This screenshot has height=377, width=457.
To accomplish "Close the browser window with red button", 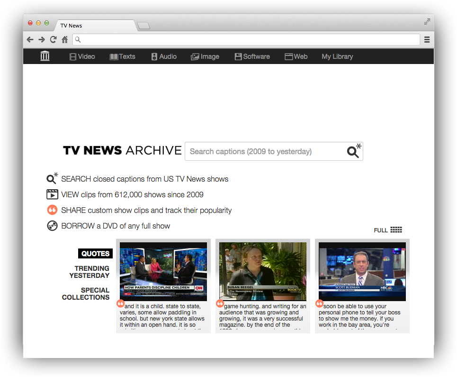I will pyautogui.click(x=30, y=23).
